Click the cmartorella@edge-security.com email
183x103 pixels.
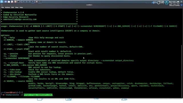20,19
